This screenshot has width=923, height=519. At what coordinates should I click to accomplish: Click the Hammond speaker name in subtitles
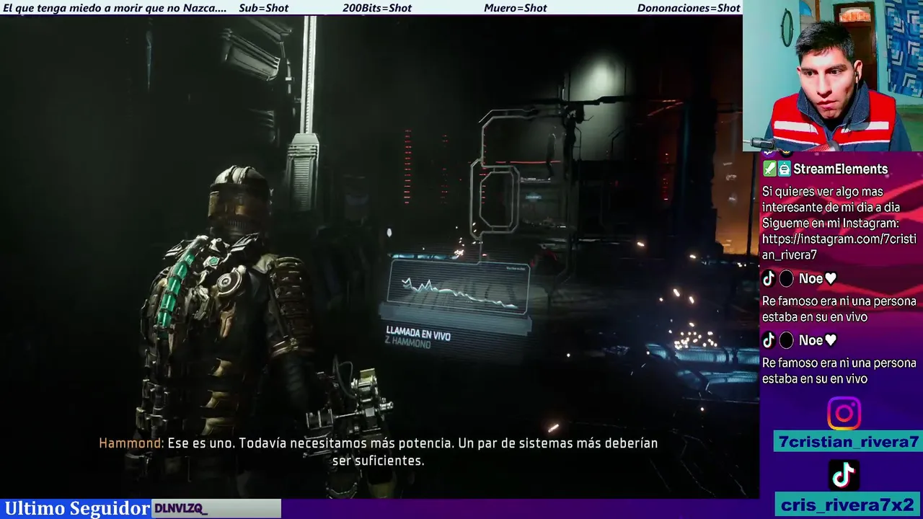tap(131, 443)
